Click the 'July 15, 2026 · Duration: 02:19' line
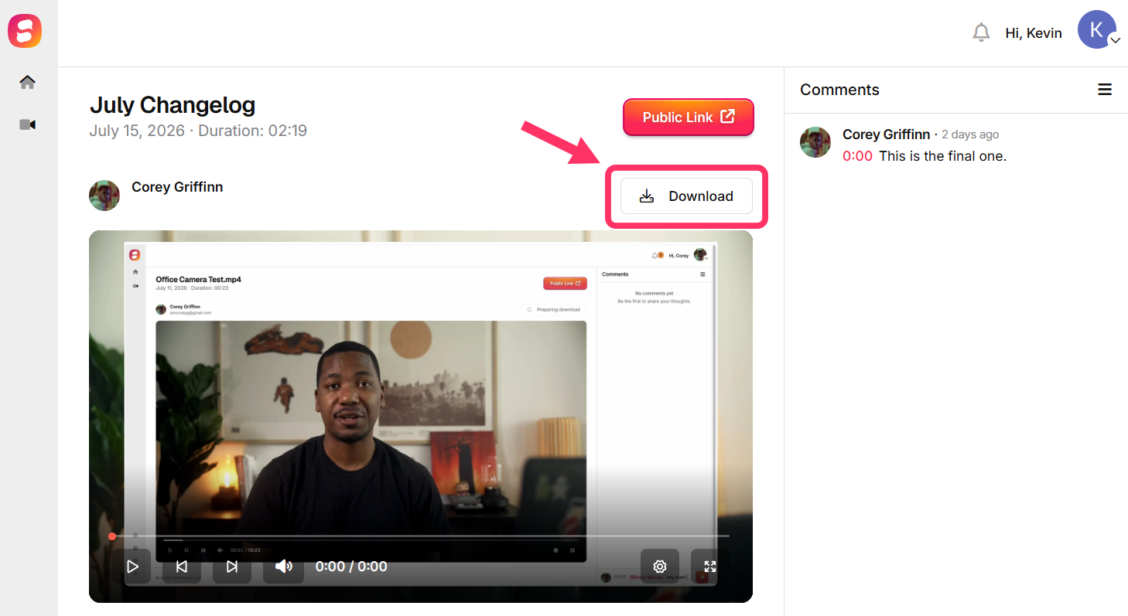The width and height of the screenshot is (1128, 616). coord(198,131)
